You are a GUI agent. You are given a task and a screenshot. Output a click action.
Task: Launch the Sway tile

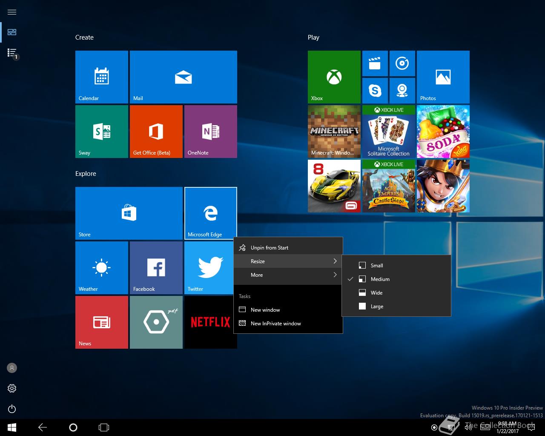[x=102, y=132]
